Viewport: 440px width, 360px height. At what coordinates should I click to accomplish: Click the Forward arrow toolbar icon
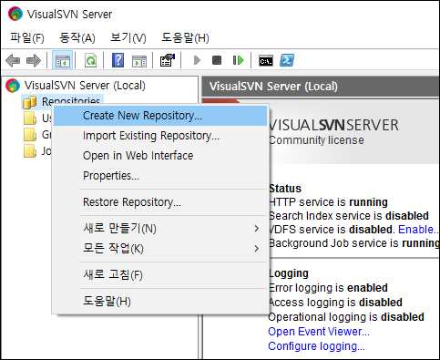point(34,60)
